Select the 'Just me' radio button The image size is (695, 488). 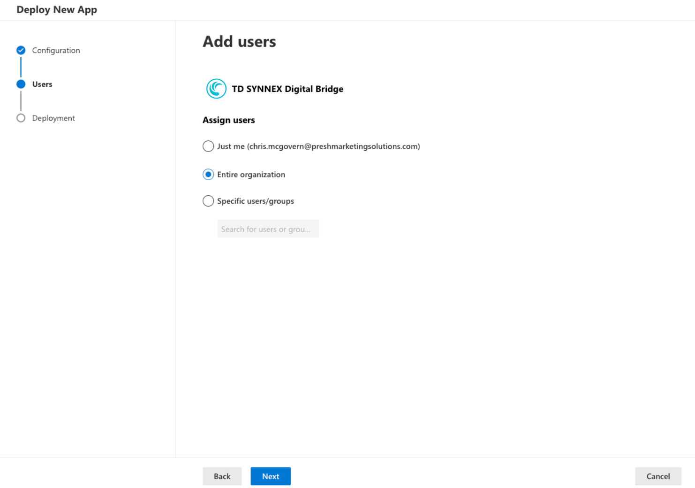(208, 146)
